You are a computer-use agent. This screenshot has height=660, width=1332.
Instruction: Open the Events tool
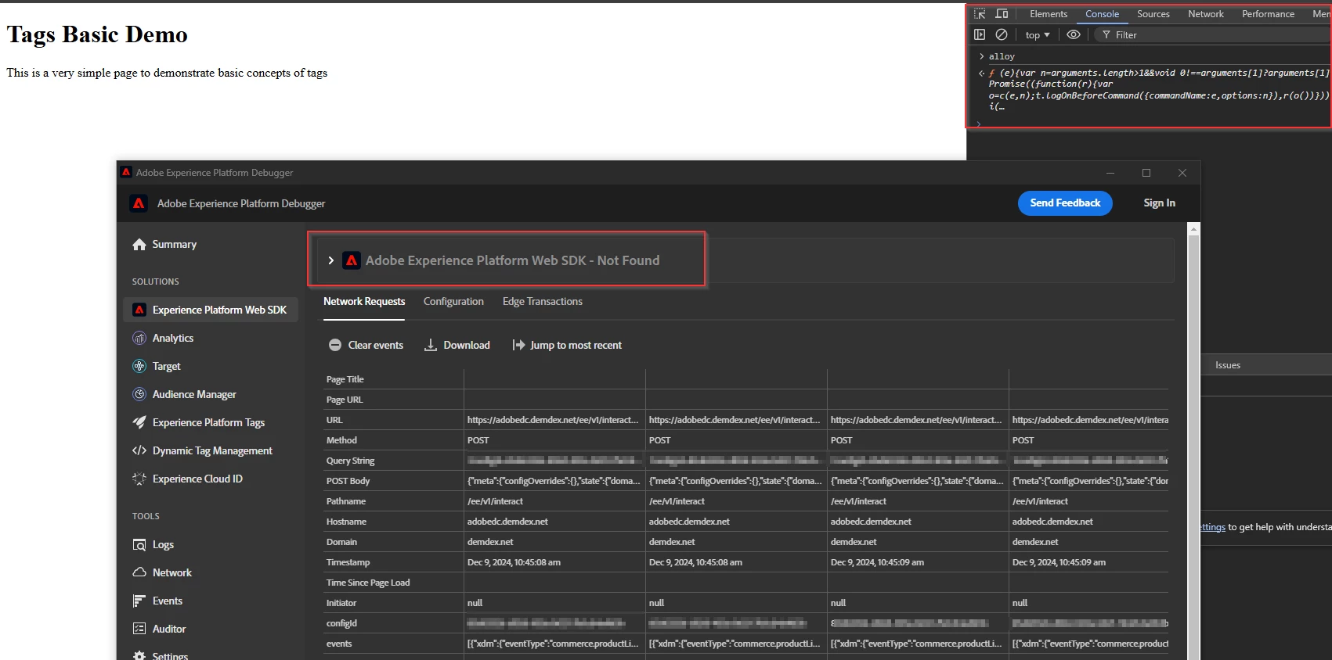pos(167,601)
